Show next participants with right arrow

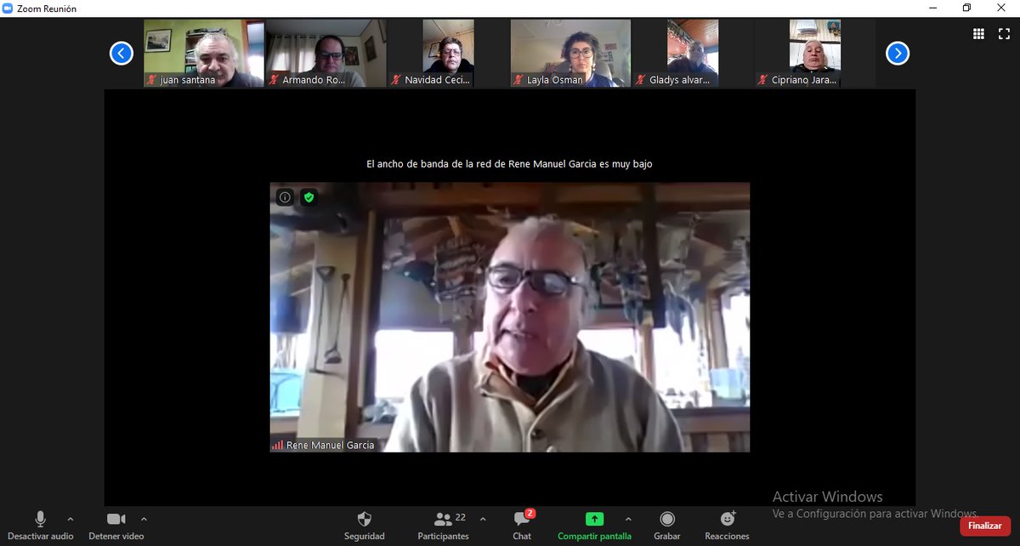tap(898, 54)
